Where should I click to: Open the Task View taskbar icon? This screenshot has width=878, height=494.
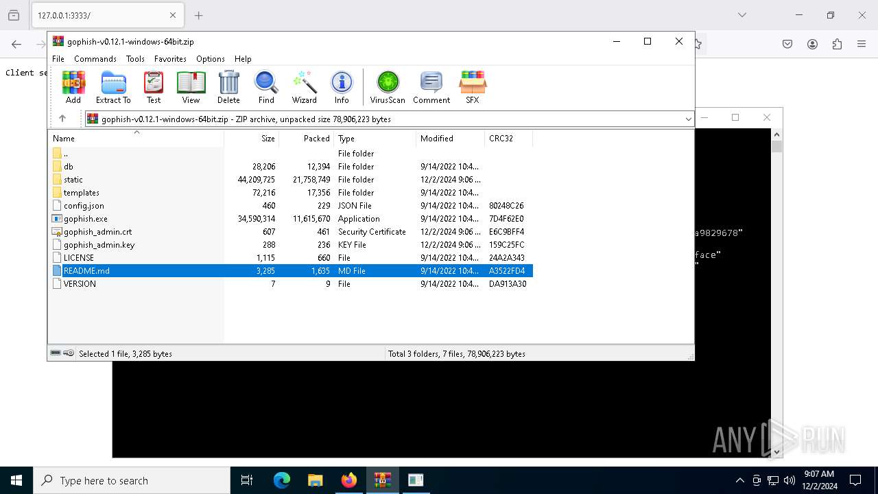coord(247,480)
